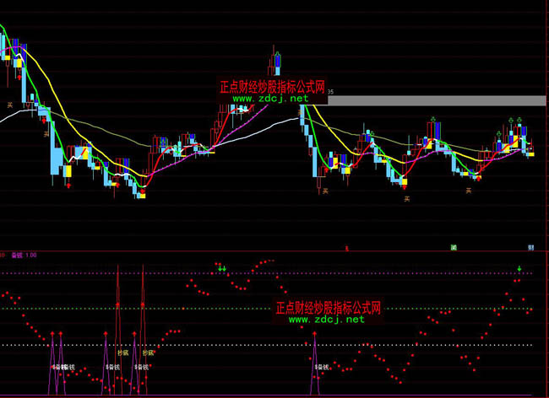The width and height of the screenshot is (549, 398).
Task: Click the single green down arrow at far right of the indicator panel
Action: (x=519, y=268)
